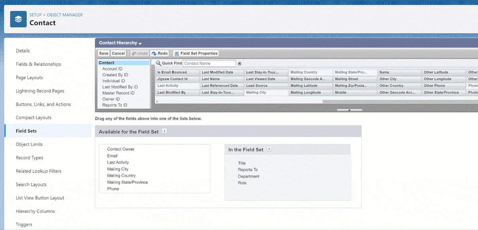Screen dimensions: 478x230
Task: Open the Fields & Relationships section
Action: pos(38,64)
